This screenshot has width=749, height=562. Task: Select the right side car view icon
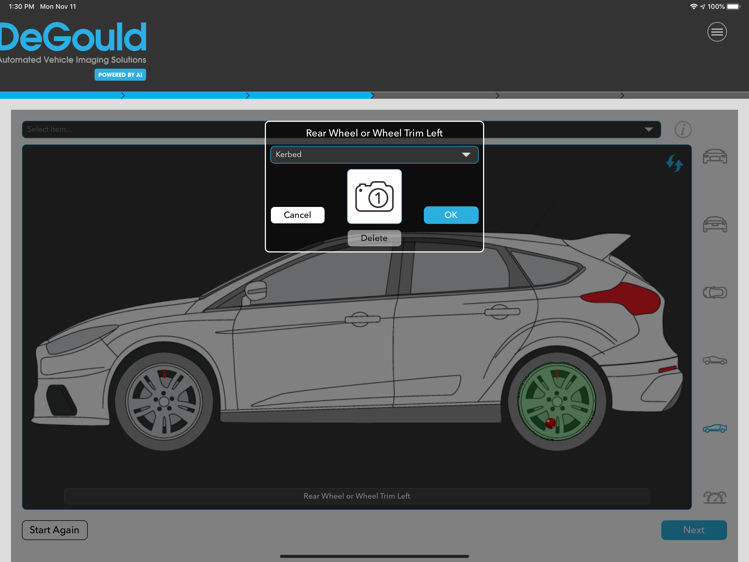[x=714, y=360]
